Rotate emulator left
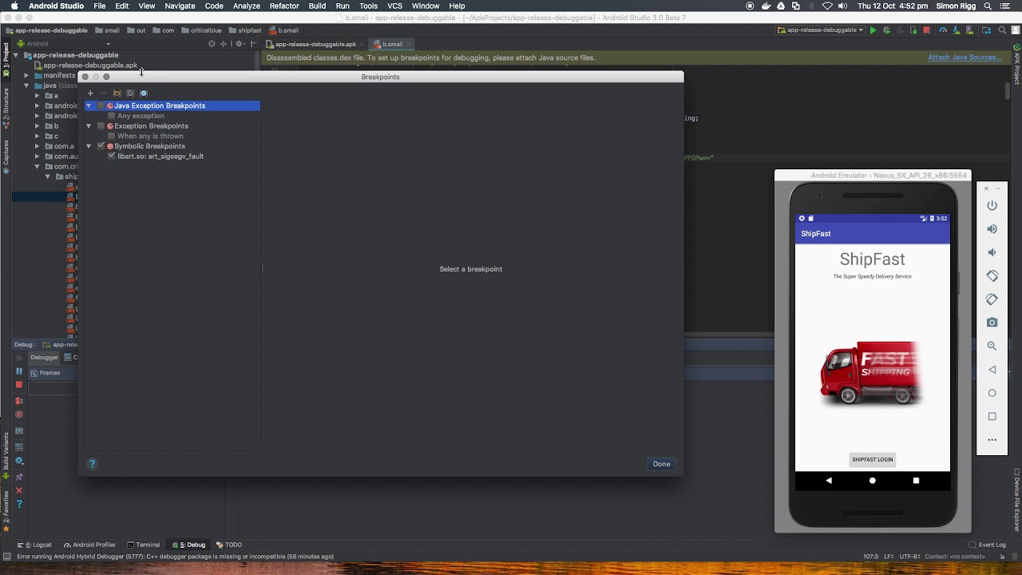 pyautogui.click(x=992, y=276)
